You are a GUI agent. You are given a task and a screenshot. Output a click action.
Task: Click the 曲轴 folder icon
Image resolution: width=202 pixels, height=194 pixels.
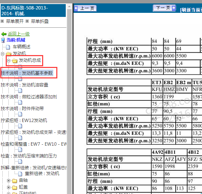tap(15, 181)
